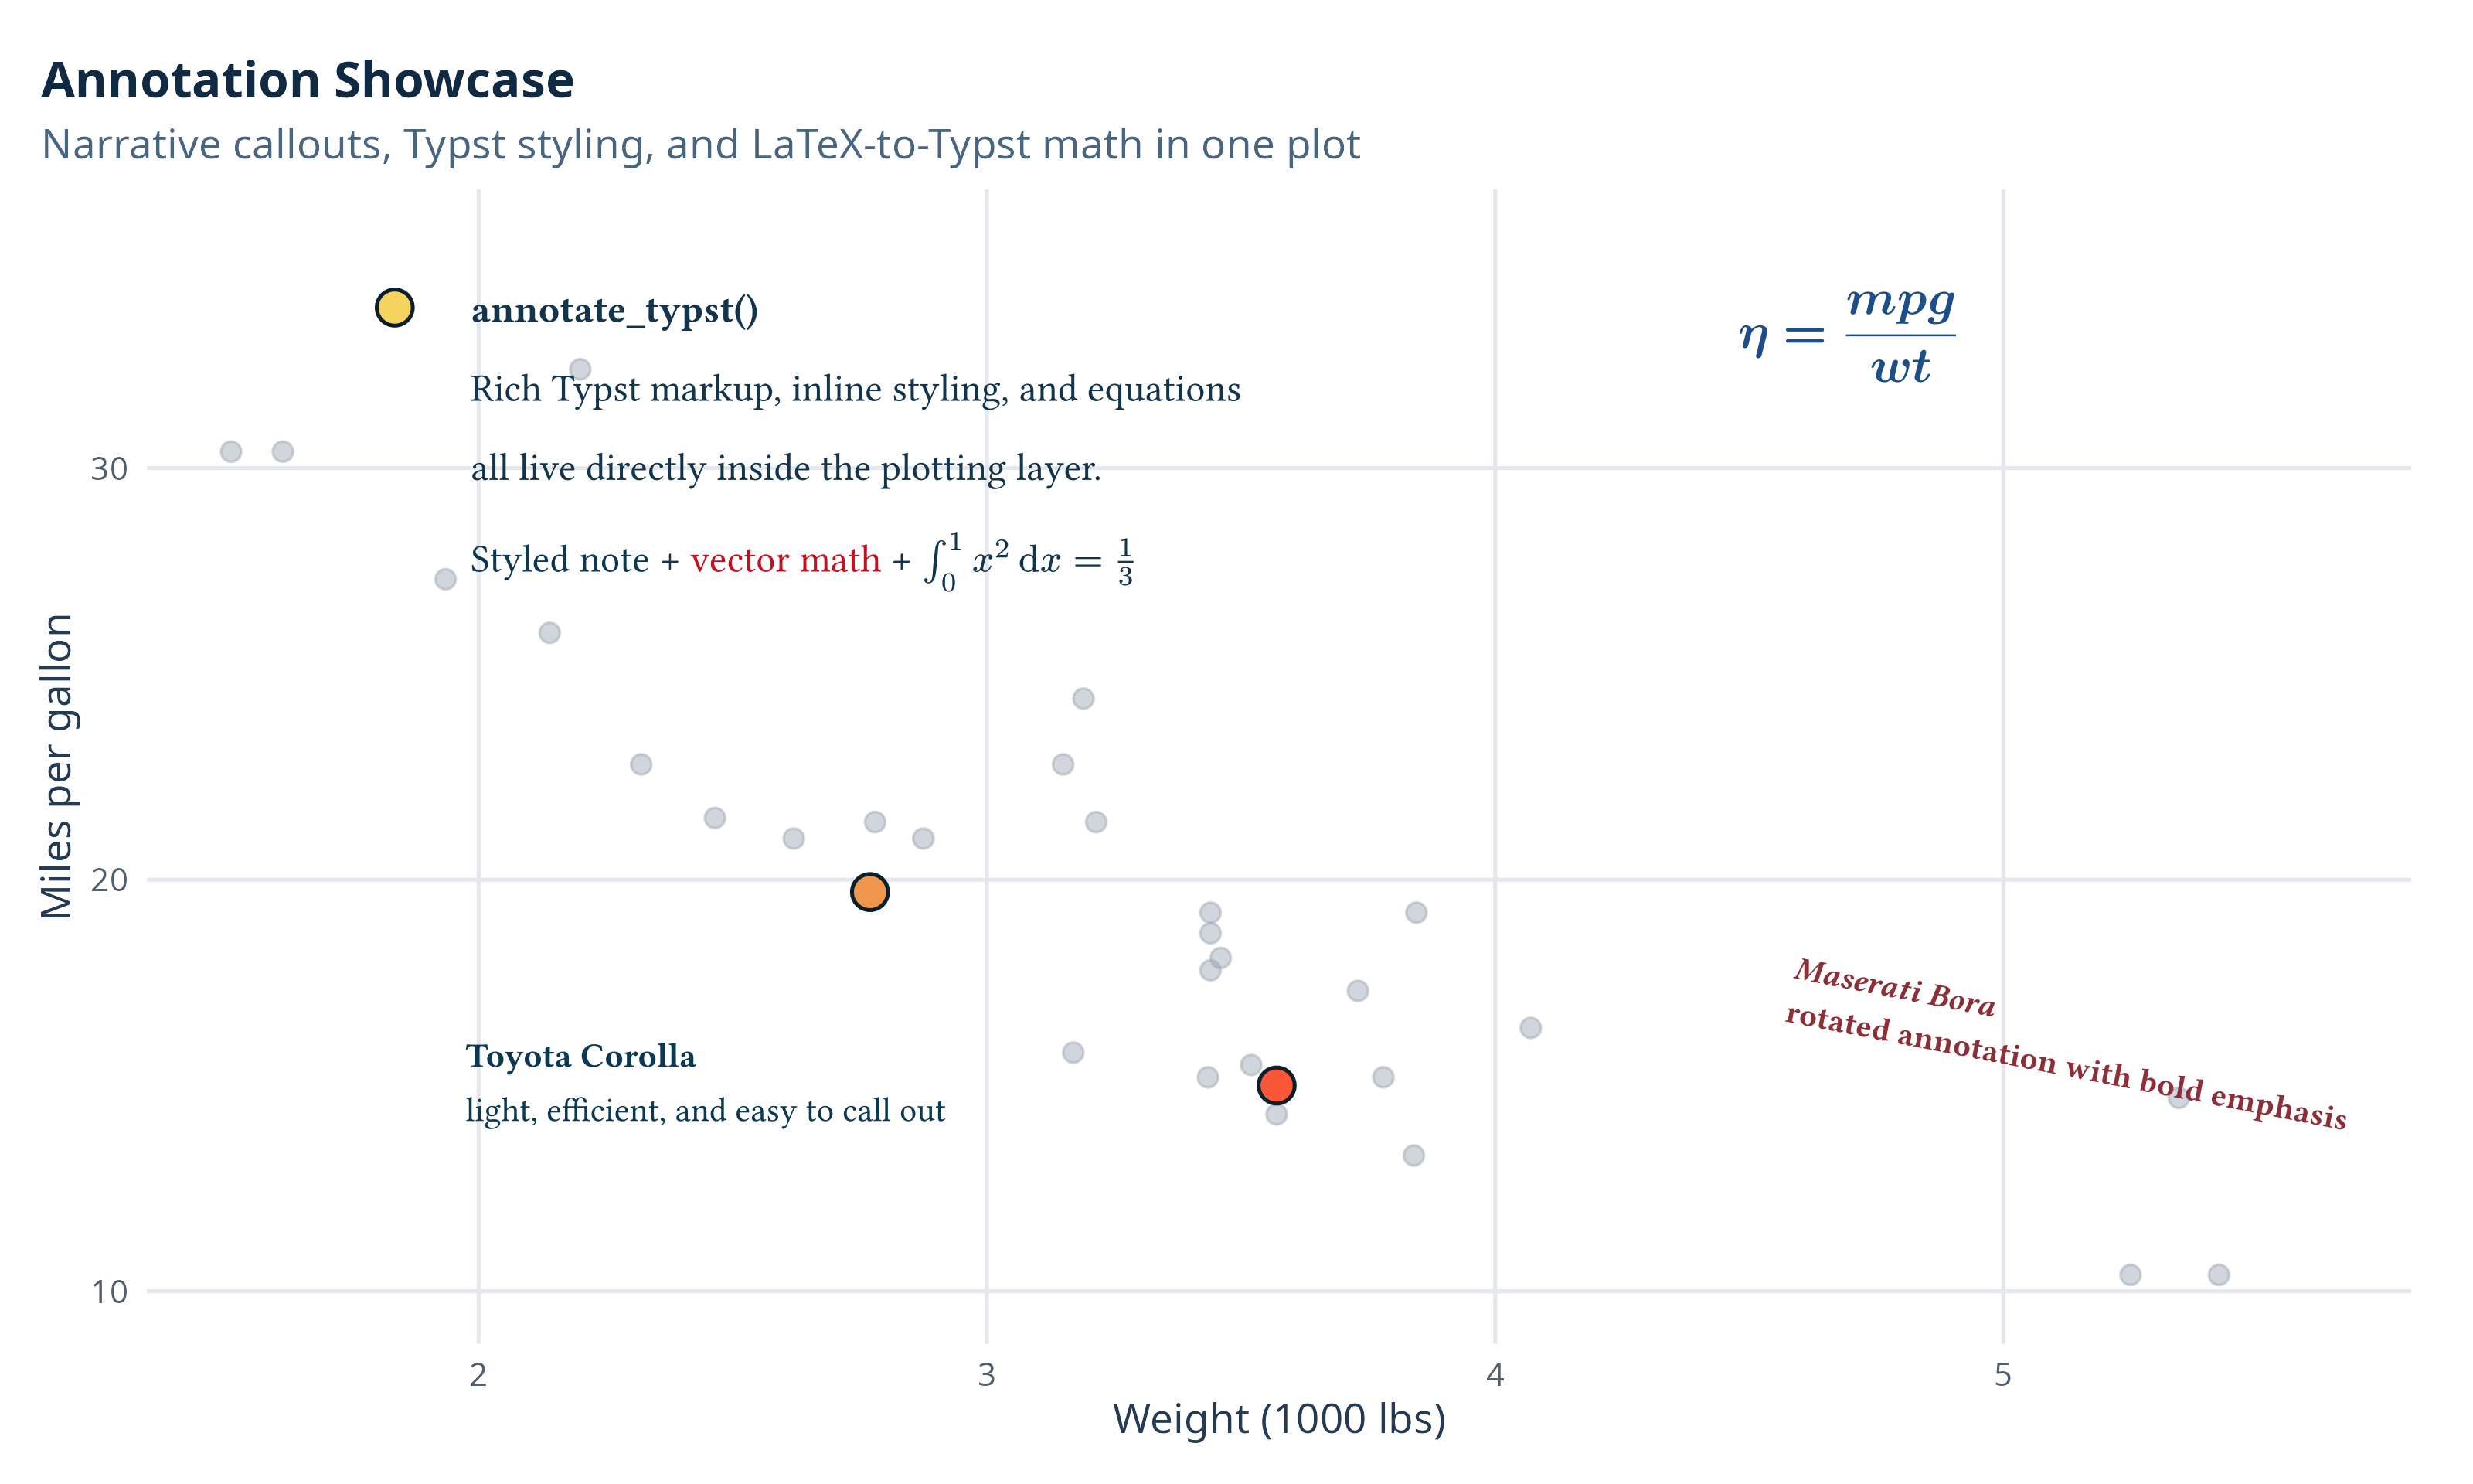Click the Annotation Showcase title

coord(307,80)
